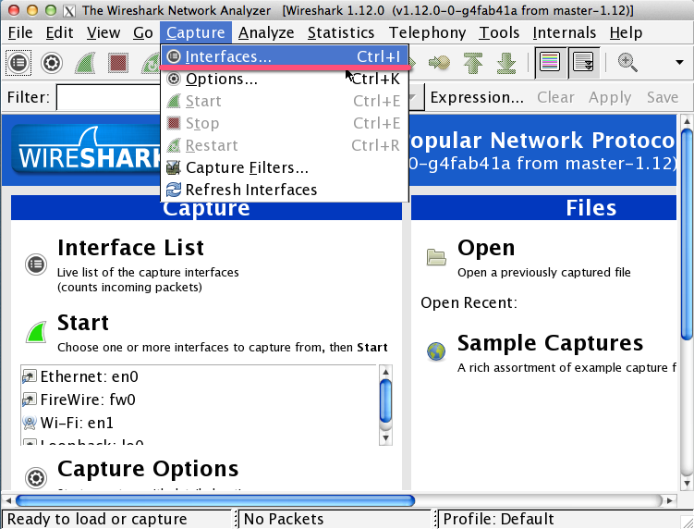The image size is (694, 529).
Task: Open the File menu
Action: (20, 32)
